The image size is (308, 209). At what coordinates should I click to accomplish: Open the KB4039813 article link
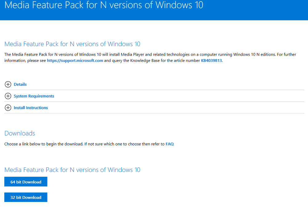point(211,61)
